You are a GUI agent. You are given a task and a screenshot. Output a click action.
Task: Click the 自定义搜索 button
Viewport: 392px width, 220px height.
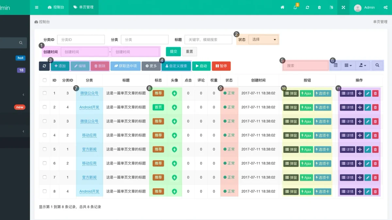(x=176, y=66)
